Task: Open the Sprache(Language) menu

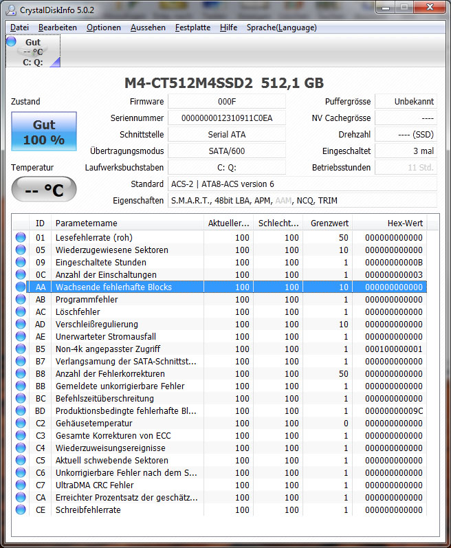Action: pos(282,28)
